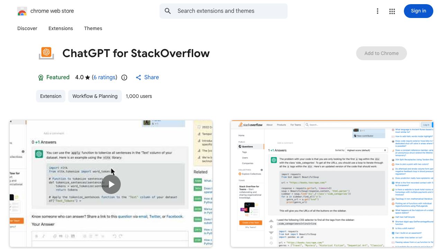Switch to the Extensions tab

point(61,28)
